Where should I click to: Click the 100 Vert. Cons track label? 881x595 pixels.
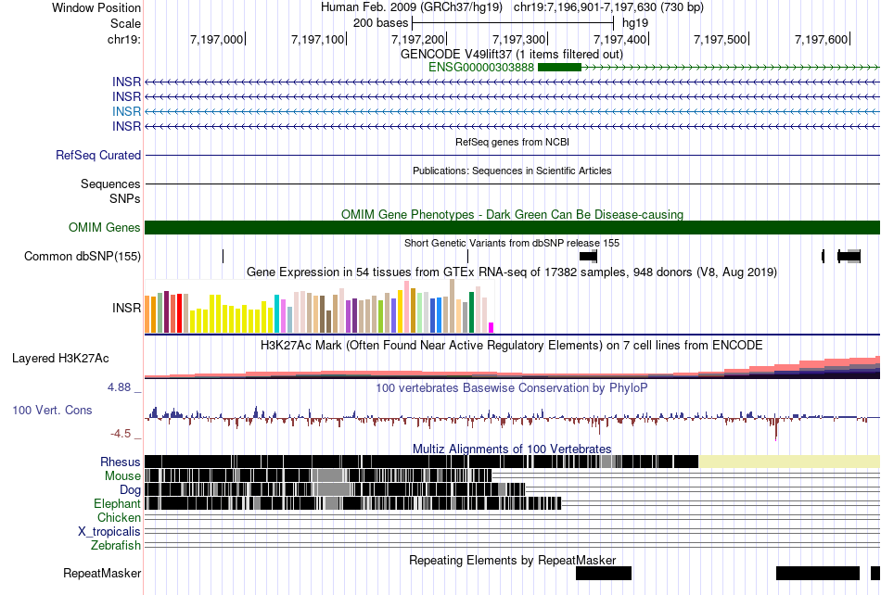point(52,410)
